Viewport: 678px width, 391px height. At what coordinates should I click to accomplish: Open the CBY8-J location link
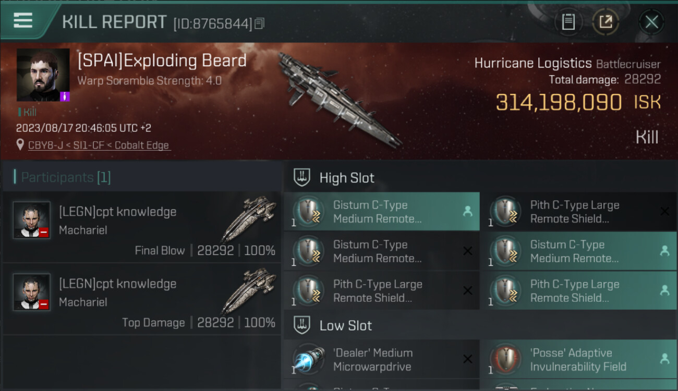tap(99, 145)
